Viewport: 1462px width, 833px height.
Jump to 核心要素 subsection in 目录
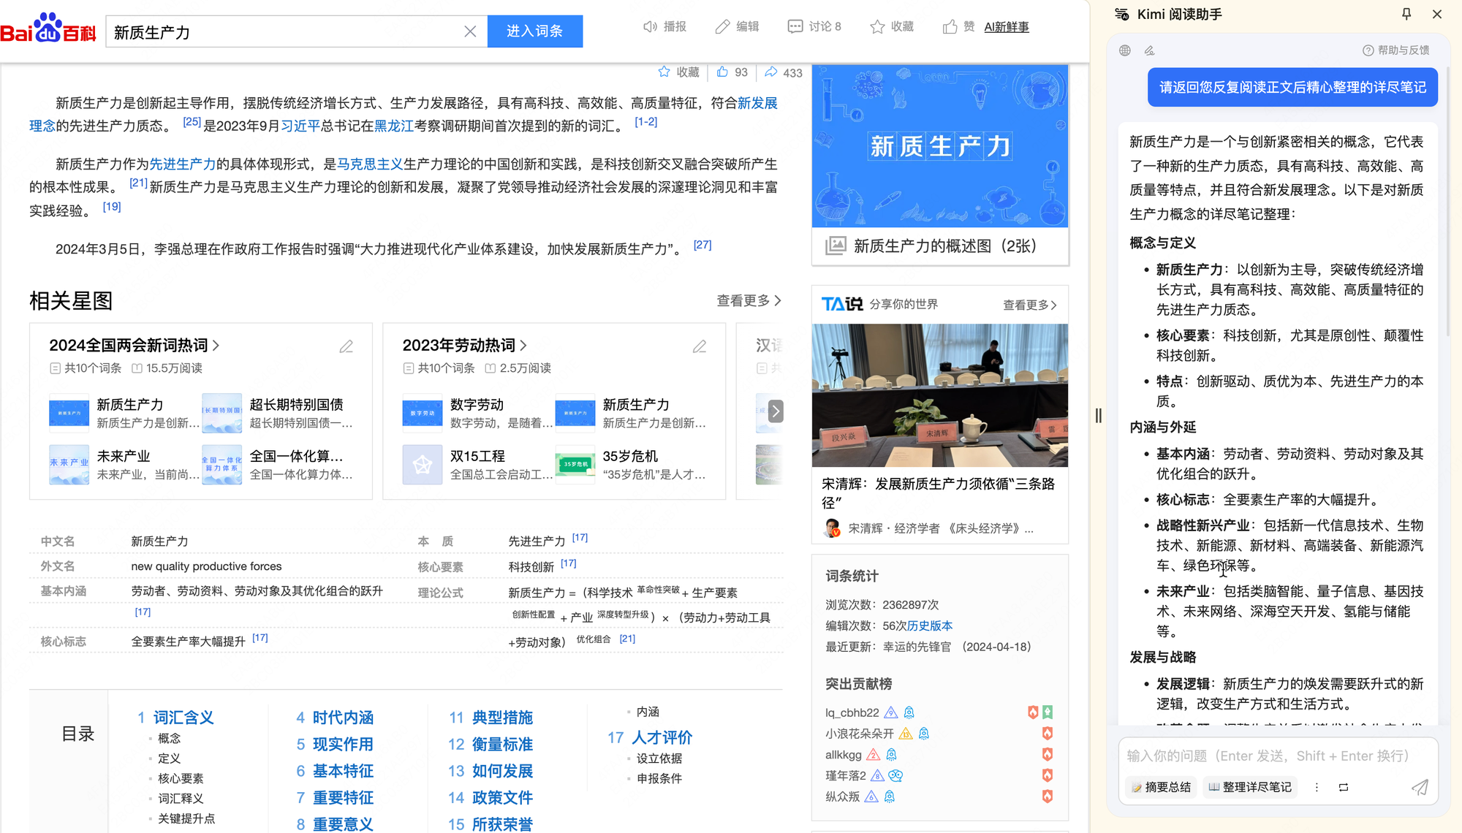click(x=181, y=778)
